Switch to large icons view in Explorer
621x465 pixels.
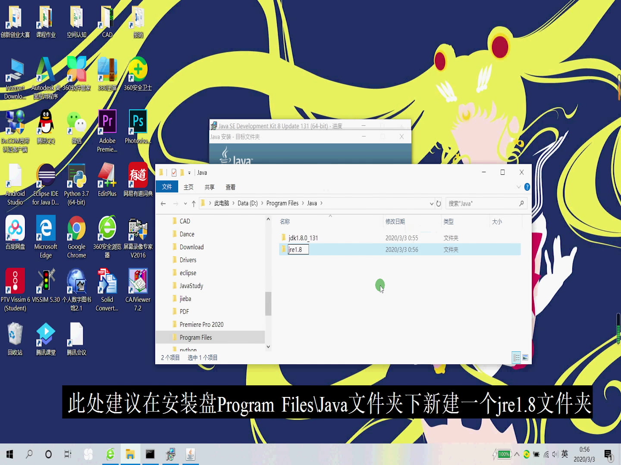pyautogui.click(x=525, y=357)
